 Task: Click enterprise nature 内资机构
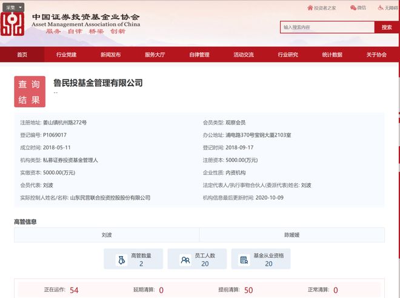(236, 172)
